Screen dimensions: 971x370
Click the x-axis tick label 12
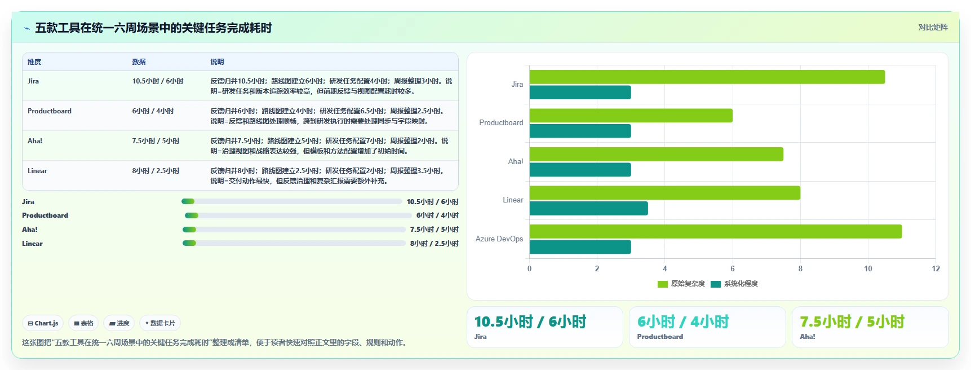point(935,269)
